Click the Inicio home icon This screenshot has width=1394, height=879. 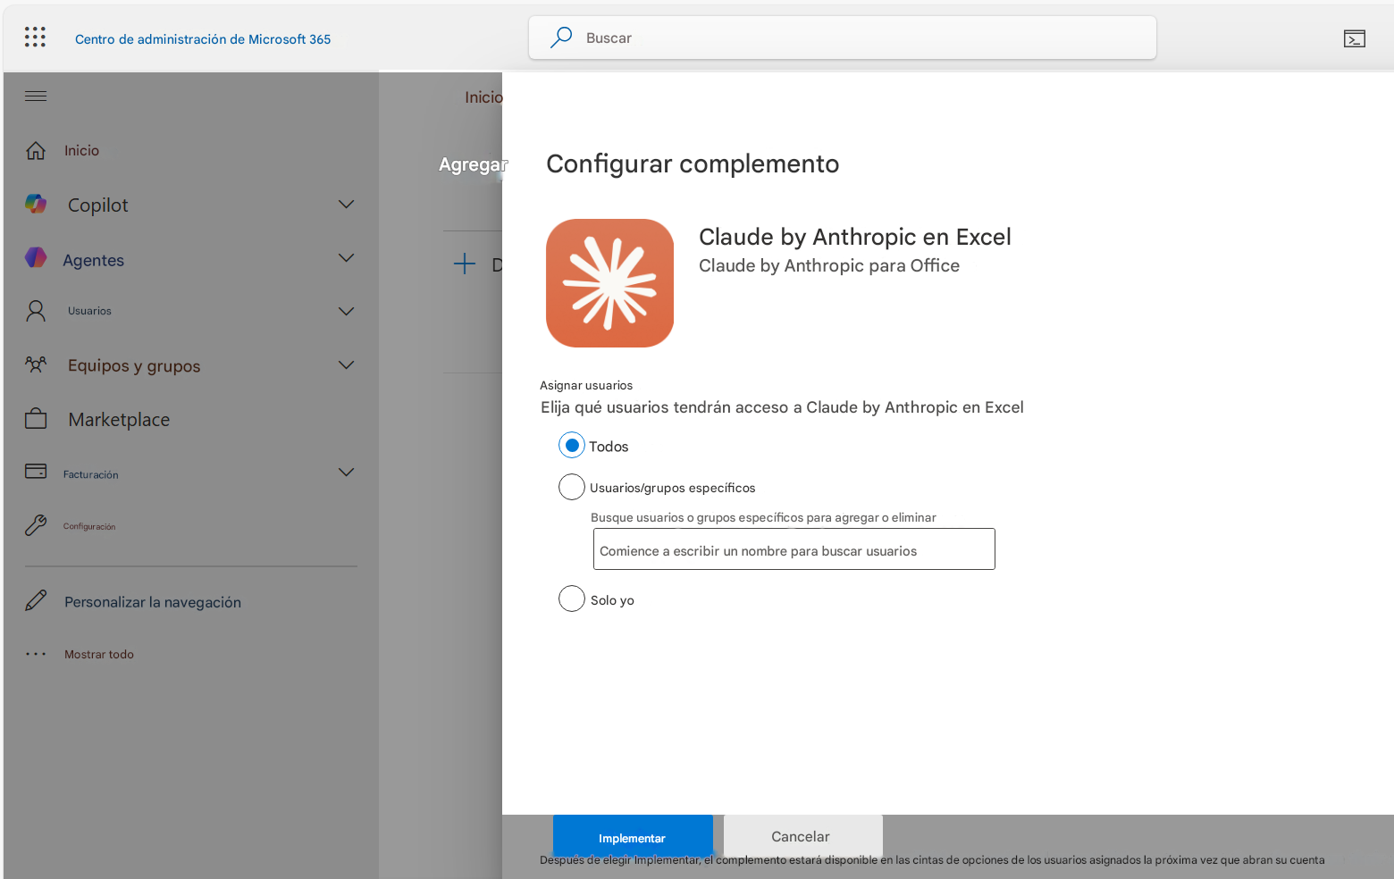coord(36,150)
